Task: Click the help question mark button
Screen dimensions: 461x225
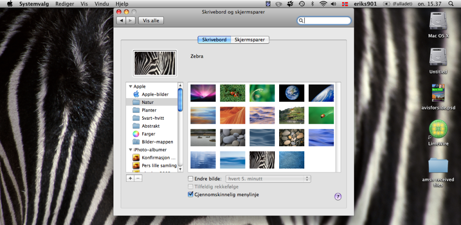Action: (338, 197)
